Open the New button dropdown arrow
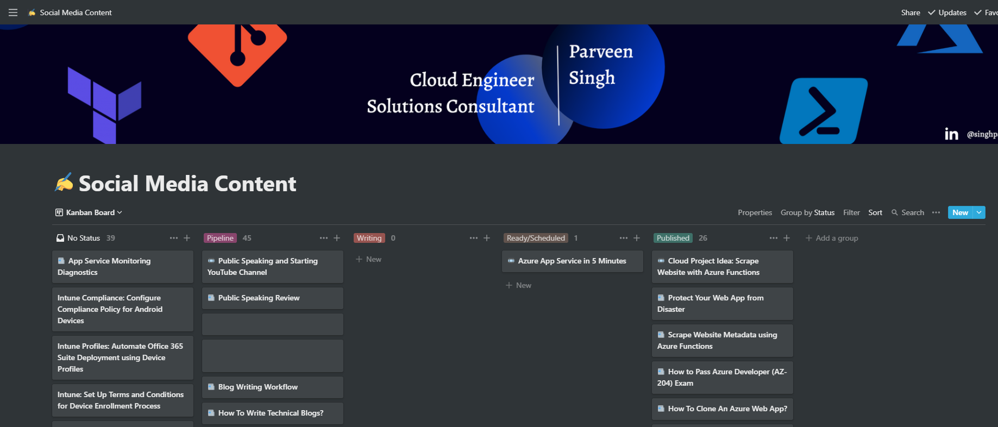This screenshot has width=998, height=427. pos(979,212)
